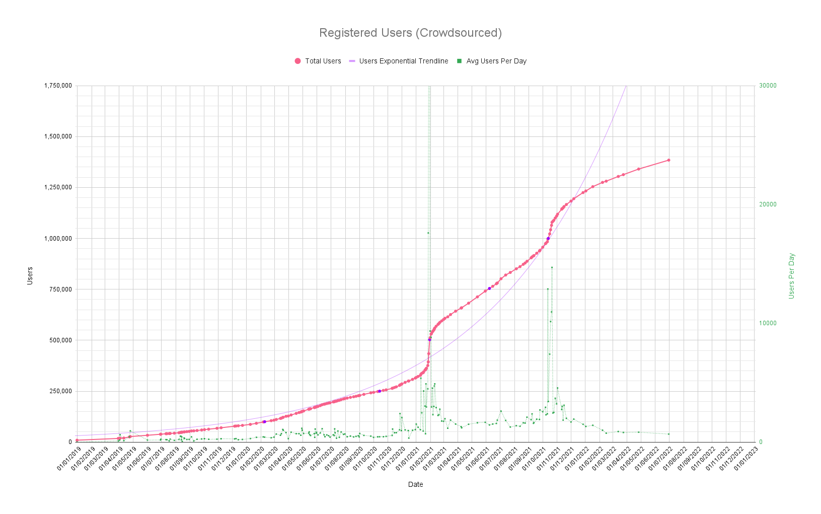Click the 10000 right axis label
Screen dimensions: 821x514
coord(768,323)
